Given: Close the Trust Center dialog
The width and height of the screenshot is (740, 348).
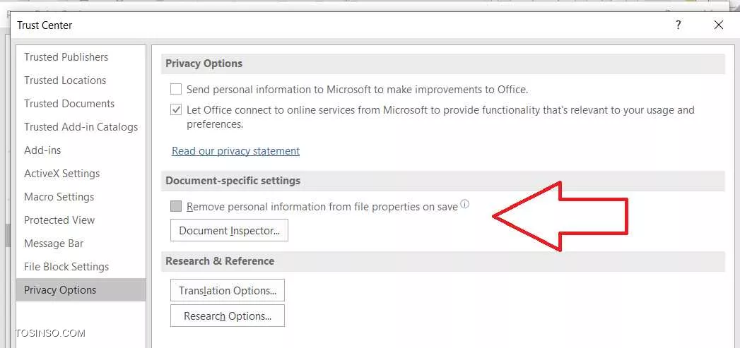Looking at the screenshot, I should point(718,25).
